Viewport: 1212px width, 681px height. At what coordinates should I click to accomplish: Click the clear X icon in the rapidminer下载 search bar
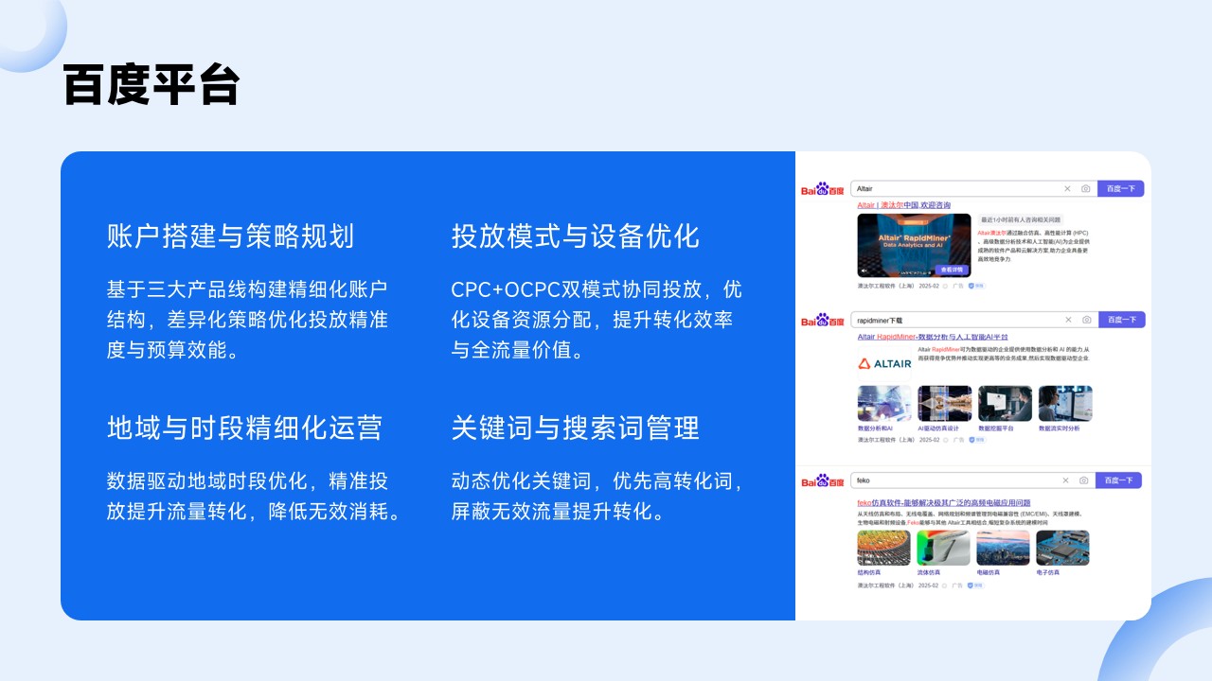[x=1068, y=320]
